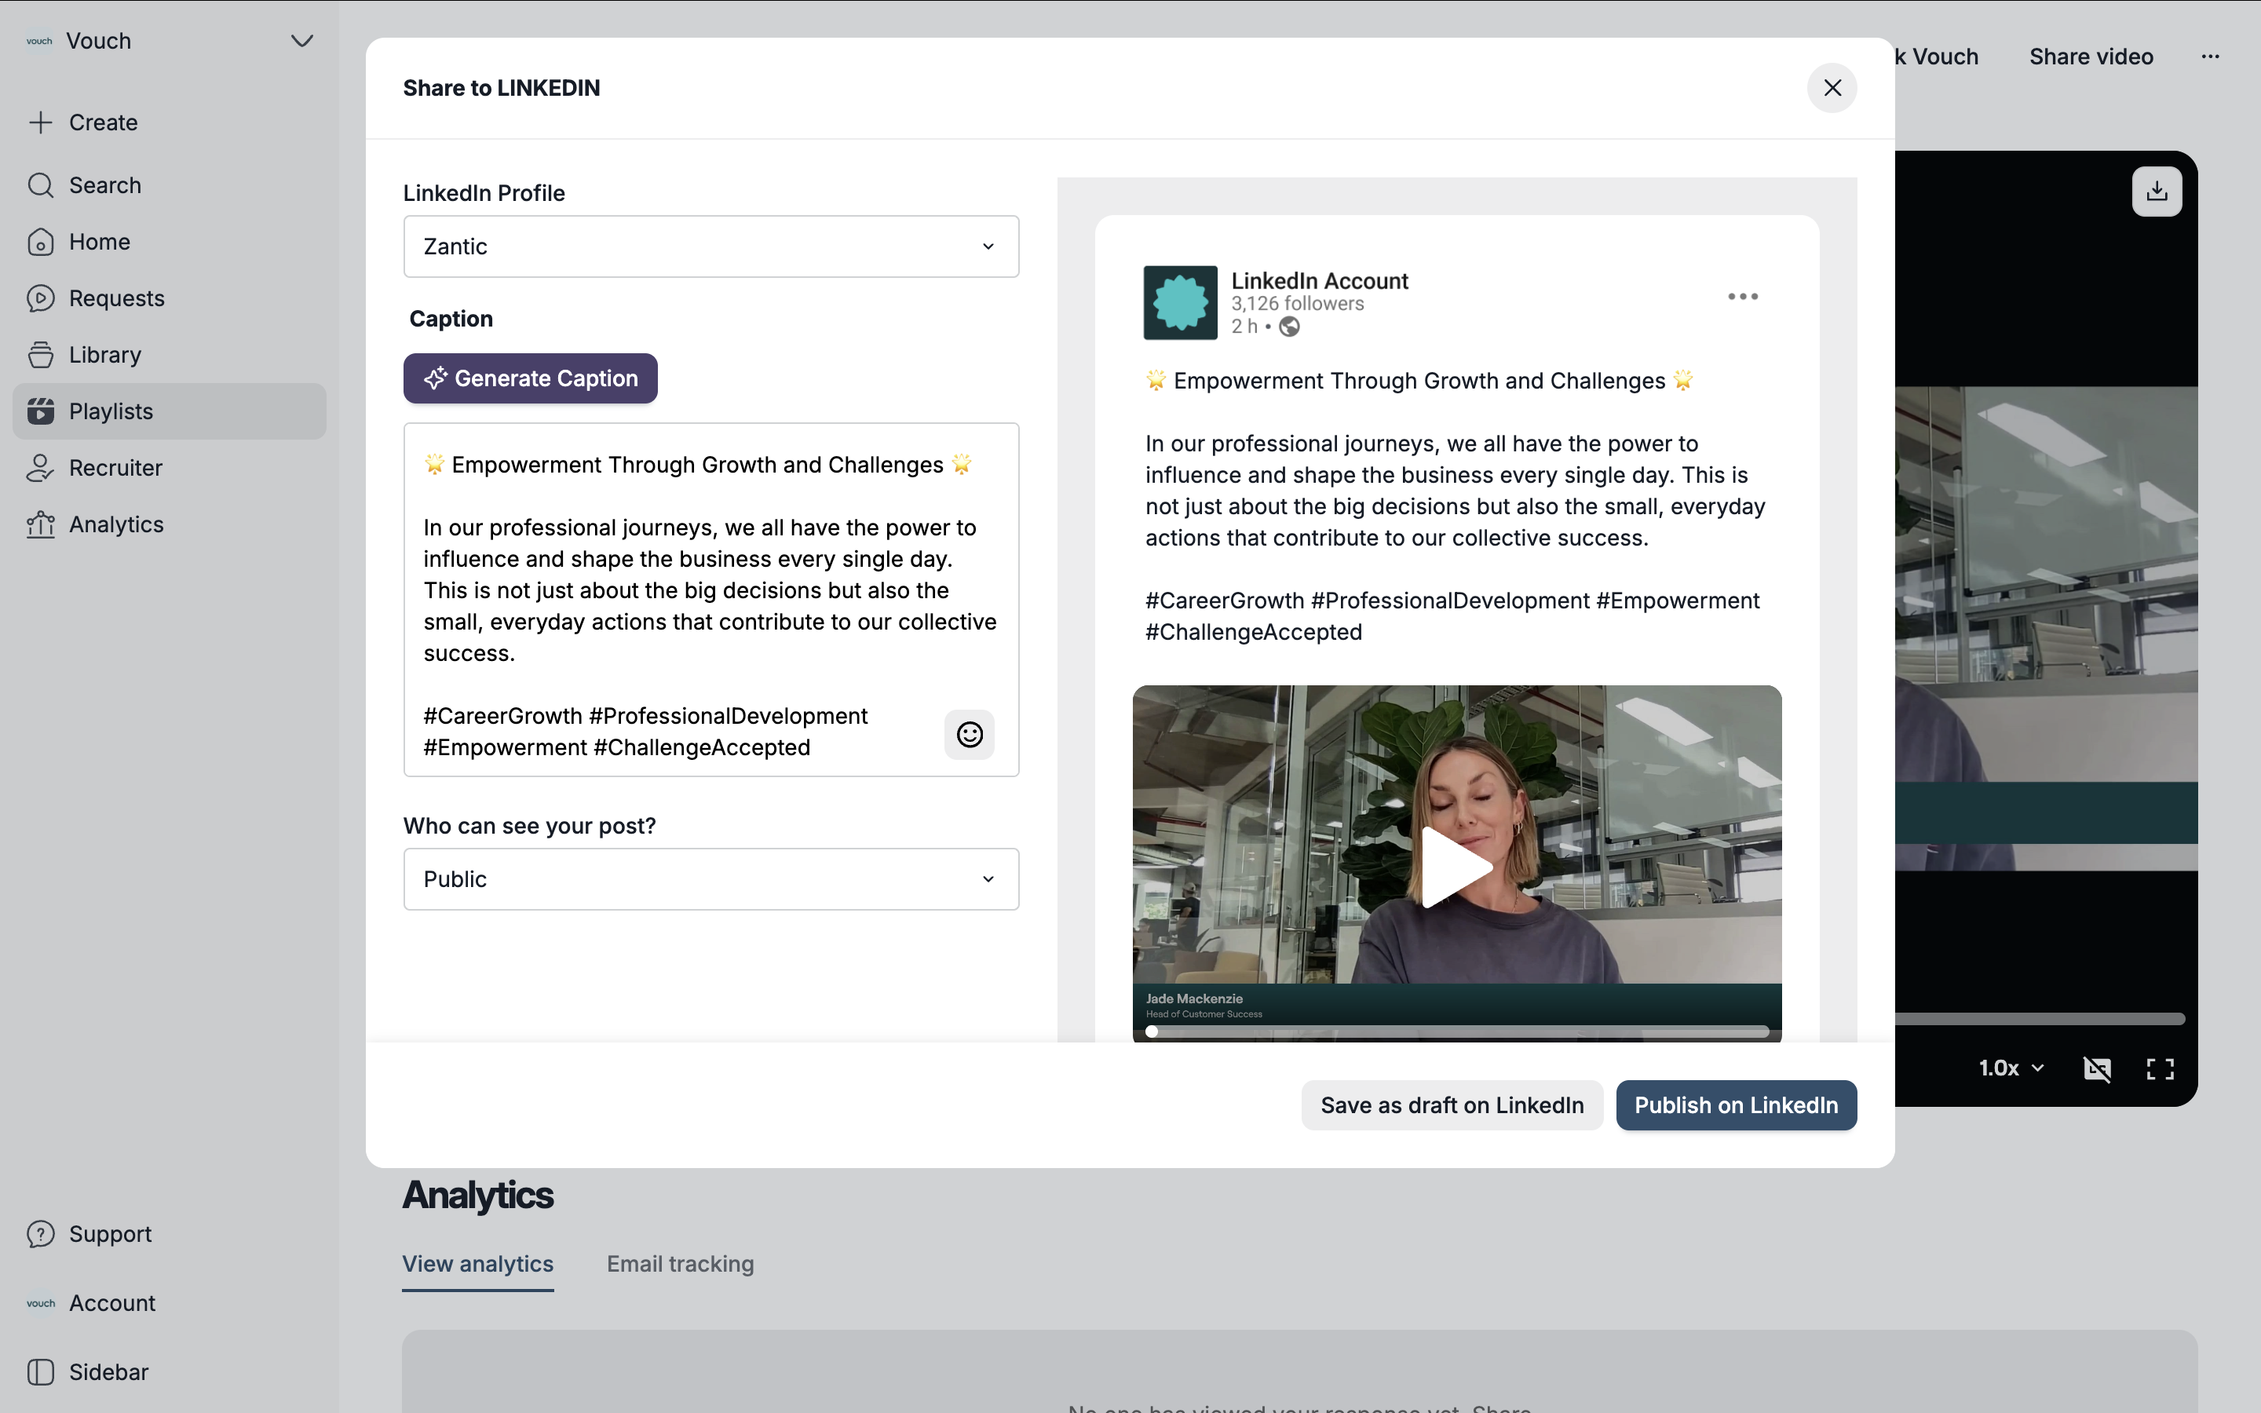Switch to the View analytics tab

[477, 1265]
